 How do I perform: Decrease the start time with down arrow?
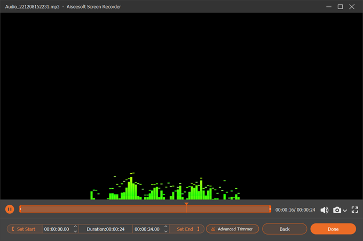point(75,231)
